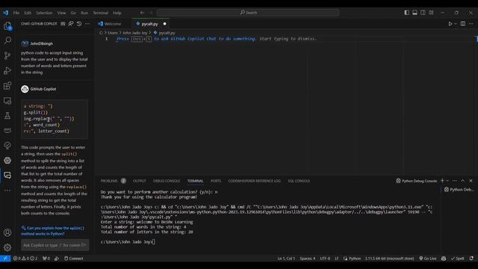Show additional views ellipsis in activity bar
Viewport: 478px width, 269px height.
[7, 191]
